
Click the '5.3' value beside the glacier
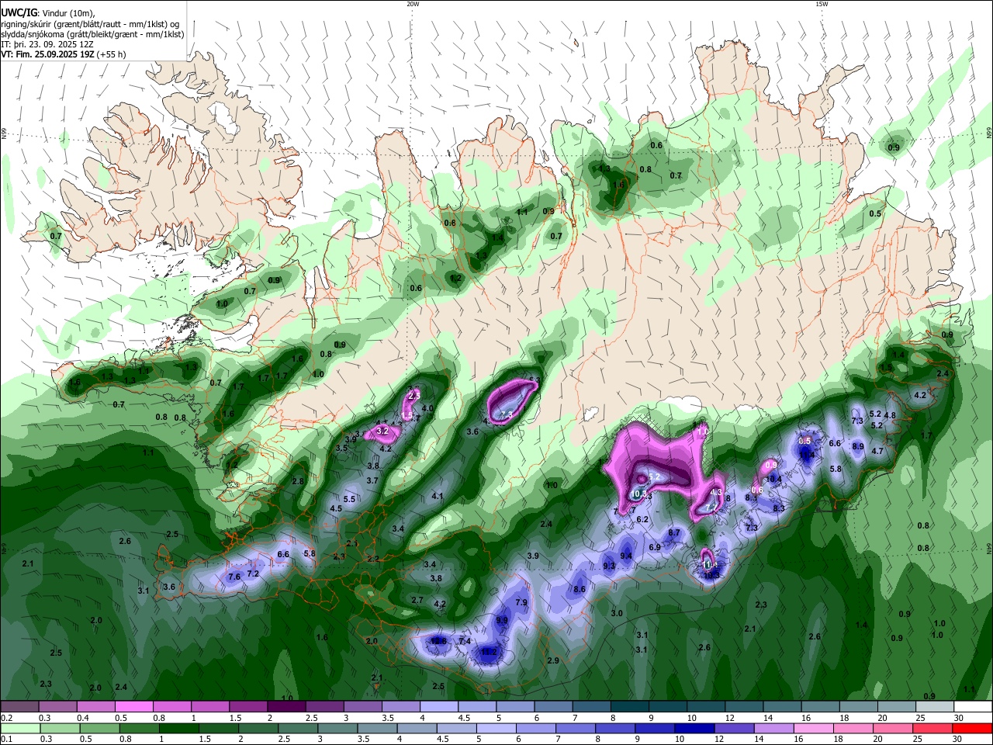[x=535, y=380]
